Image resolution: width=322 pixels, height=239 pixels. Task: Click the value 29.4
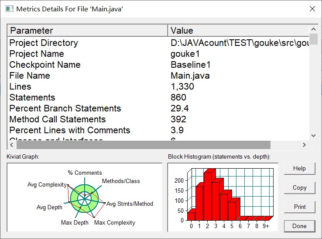pyautogui.click(x=180, y=108)
